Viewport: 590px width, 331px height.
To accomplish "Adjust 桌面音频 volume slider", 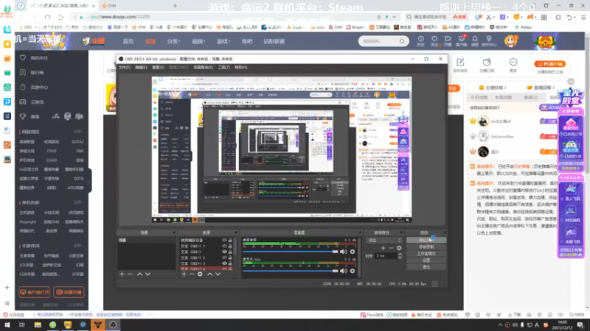I will pyautogui.click(x=290, y=252).
